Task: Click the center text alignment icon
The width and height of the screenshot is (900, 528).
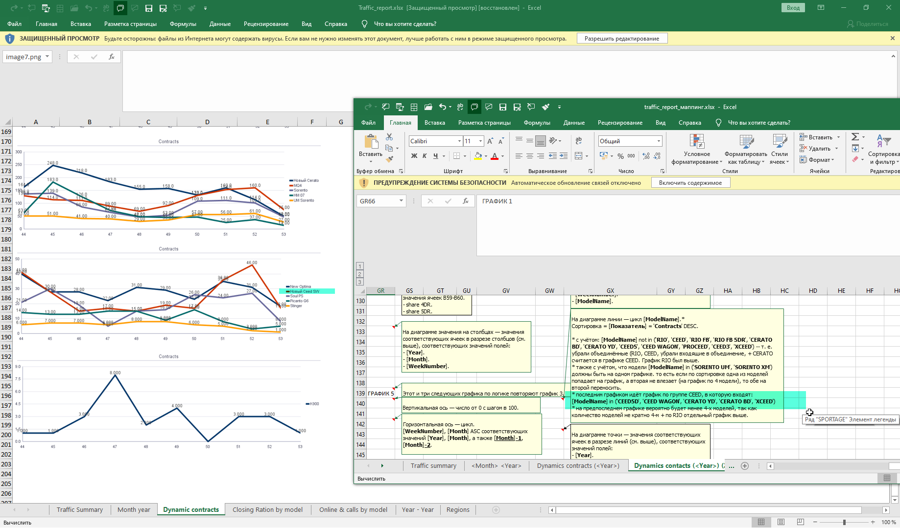Action: coord(530,156)
